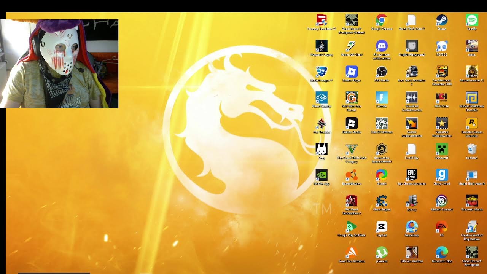
Task: Click the webcam overlay showing masked person
Action: tap(59, 64)
